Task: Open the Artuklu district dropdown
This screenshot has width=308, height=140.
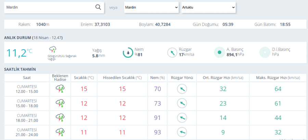Action: (209, 8)
